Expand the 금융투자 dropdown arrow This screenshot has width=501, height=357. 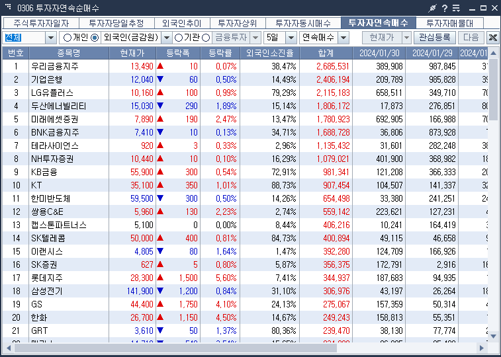[255, 38]
